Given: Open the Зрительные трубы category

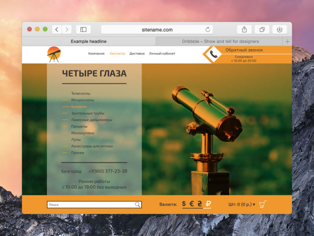Looking at the screenshot, I should click(88, 113).
